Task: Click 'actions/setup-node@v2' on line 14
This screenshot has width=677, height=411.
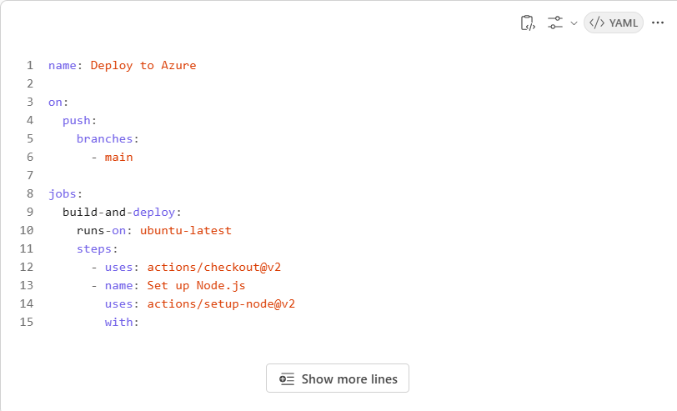Action: click(x=221, y=304)
